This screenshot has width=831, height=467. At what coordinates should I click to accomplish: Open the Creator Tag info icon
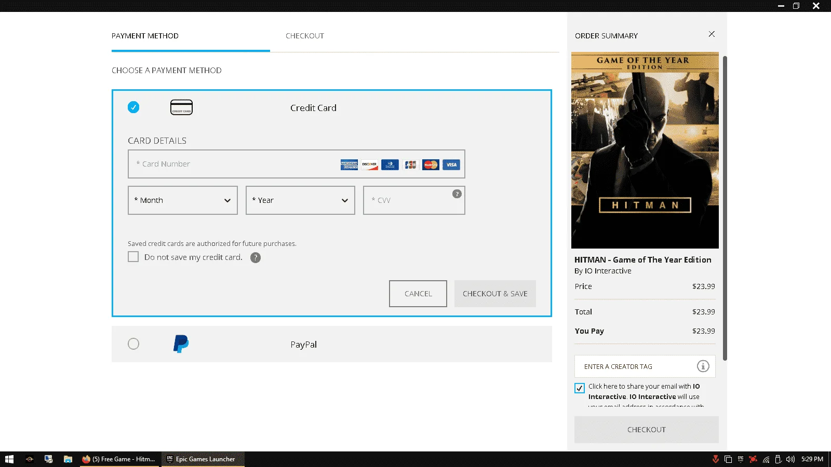click(703, 366)
